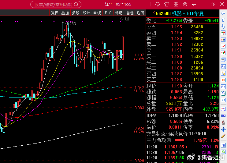Screen dimensions: 227x163
Task: Click the 61.8% Fibonacci level label
Action: point(139,91)
